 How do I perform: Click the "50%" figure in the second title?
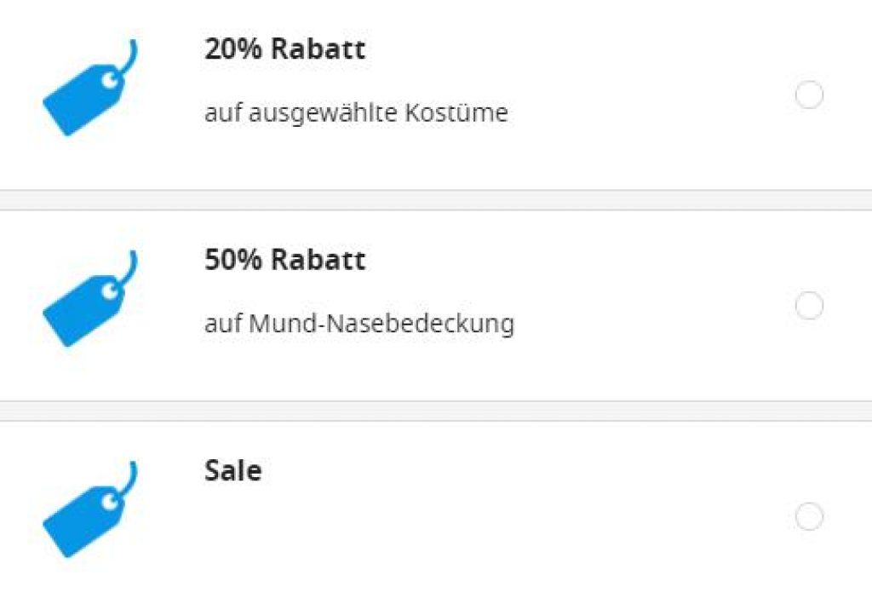[x=232, y=260]
